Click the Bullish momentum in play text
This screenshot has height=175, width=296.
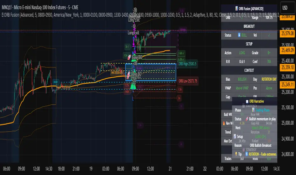click(x=262, y=119)
